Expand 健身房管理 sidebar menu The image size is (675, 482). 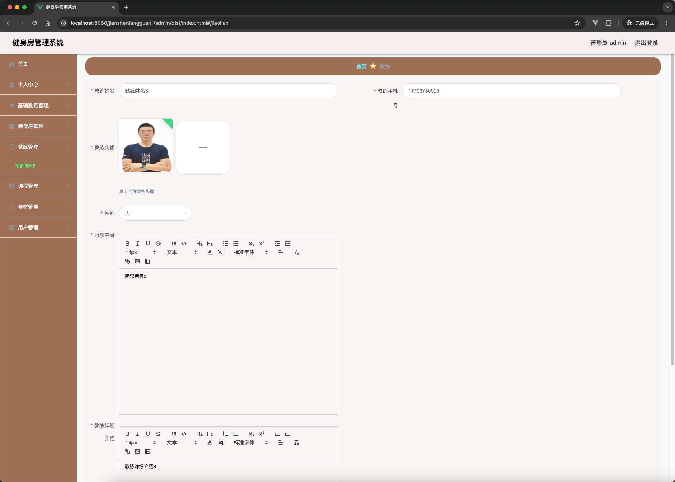[38, 126]
